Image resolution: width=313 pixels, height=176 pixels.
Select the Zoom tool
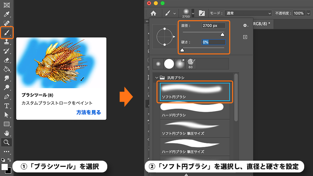(7, 142)
